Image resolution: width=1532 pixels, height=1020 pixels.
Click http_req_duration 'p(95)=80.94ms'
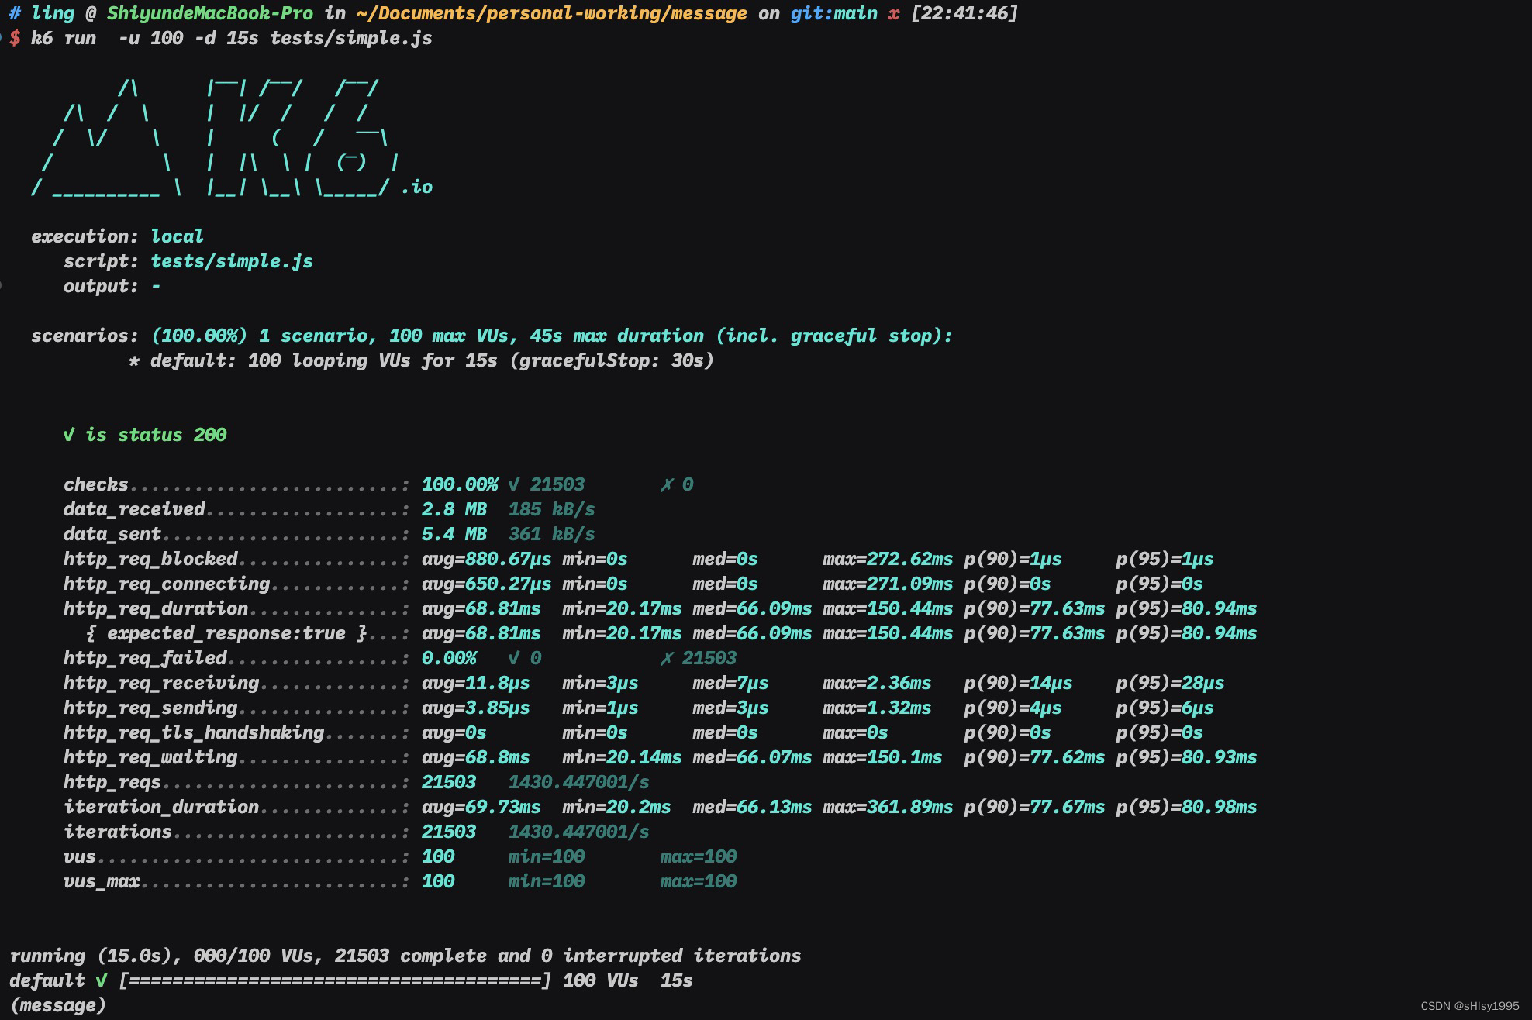click(x=1186, y=608)
